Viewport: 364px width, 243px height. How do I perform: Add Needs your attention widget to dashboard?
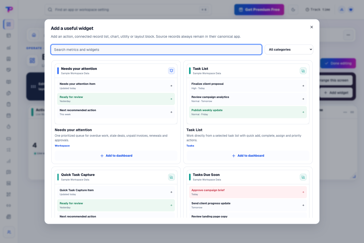click(116, 156)
